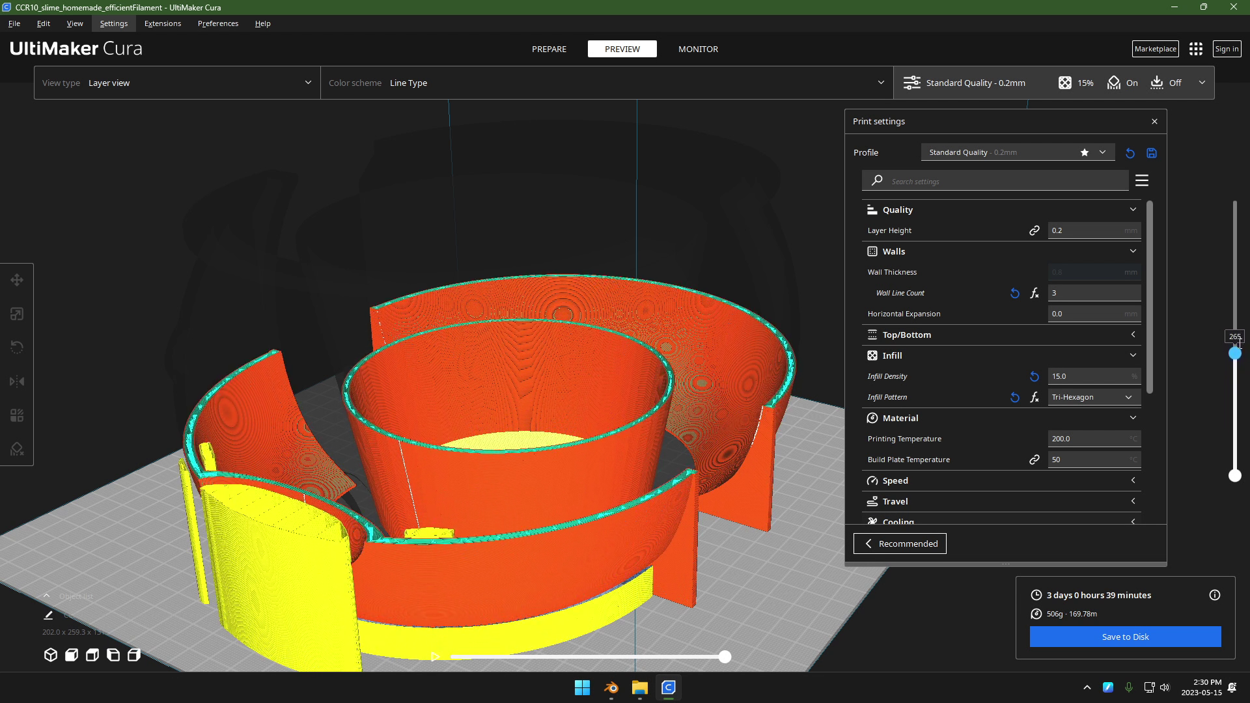
Task: Select the Scale tool in left toolbar
Action: [x=17, y=314]
